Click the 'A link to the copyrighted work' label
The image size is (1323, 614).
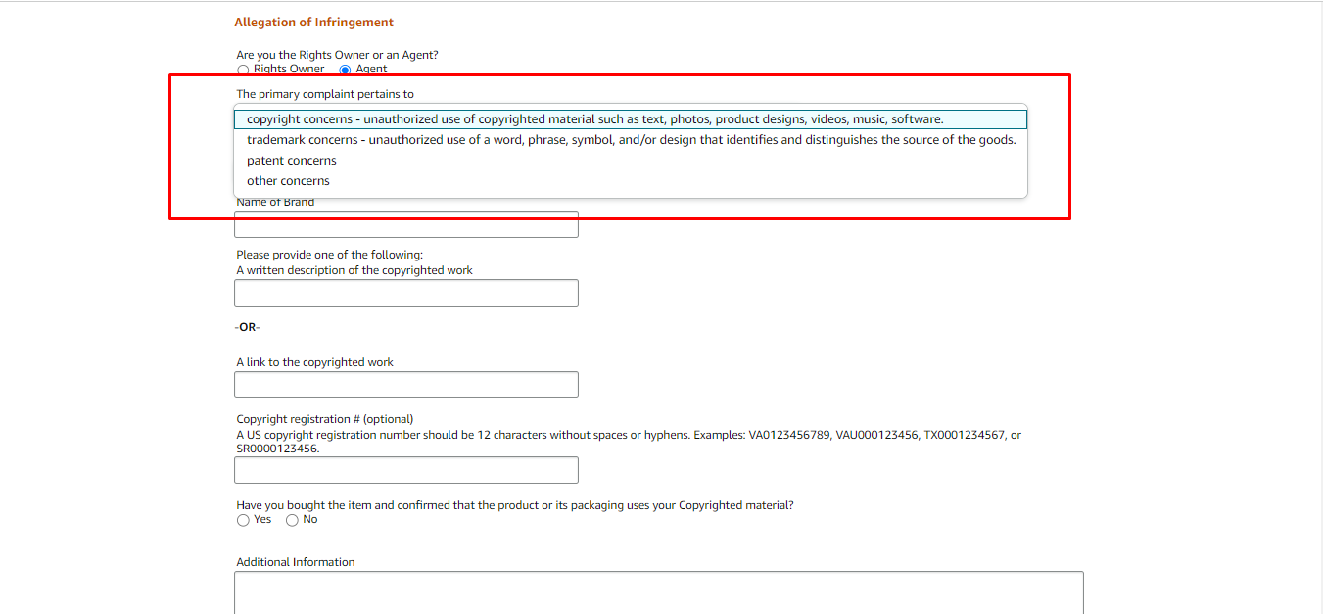coord(314,362)
